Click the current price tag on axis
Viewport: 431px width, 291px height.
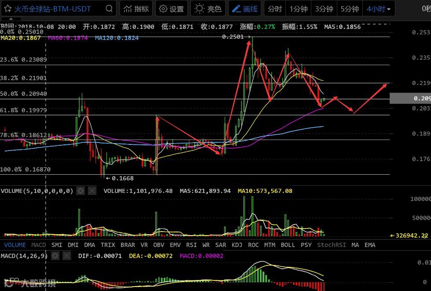pyautogui.click(x=410, y=98)
